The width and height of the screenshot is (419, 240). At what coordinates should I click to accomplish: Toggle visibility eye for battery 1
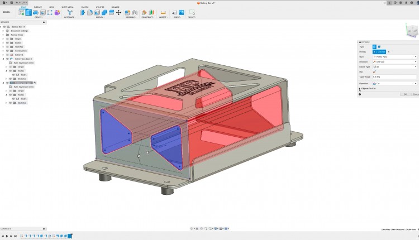click(7, 55)
